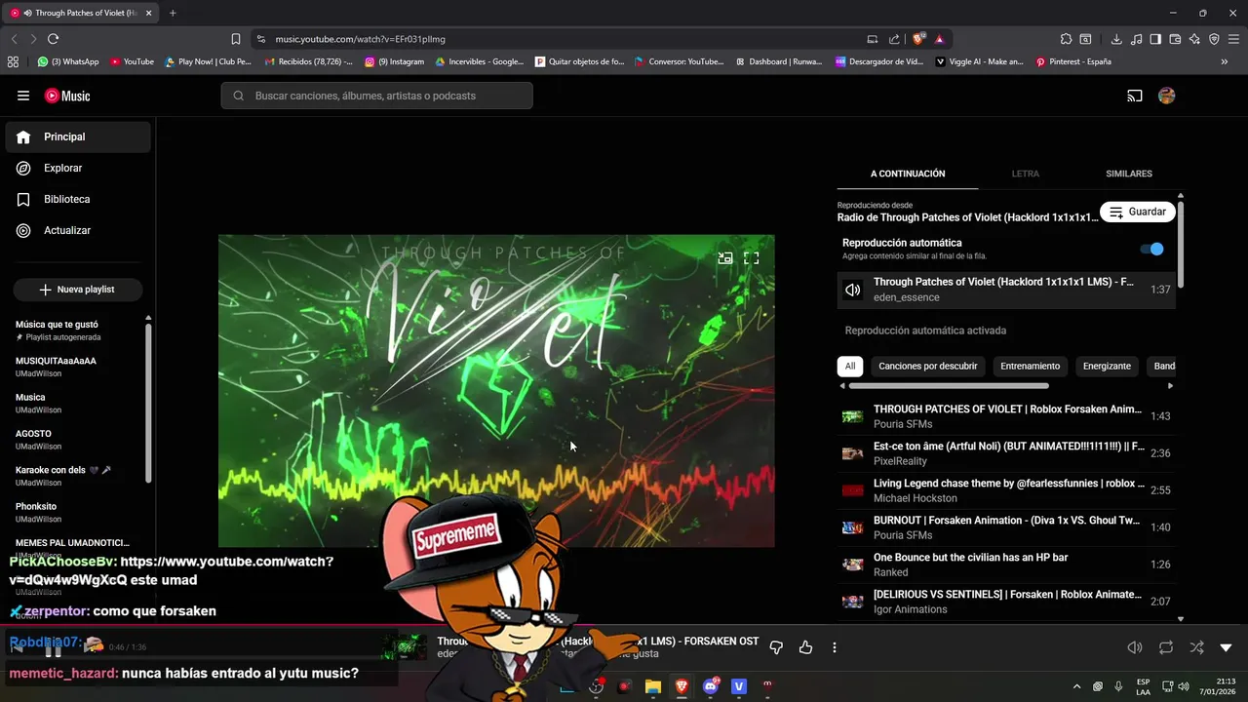
Task: Click the filter chips horizontal scrollbar
Action: pos(948,386)
